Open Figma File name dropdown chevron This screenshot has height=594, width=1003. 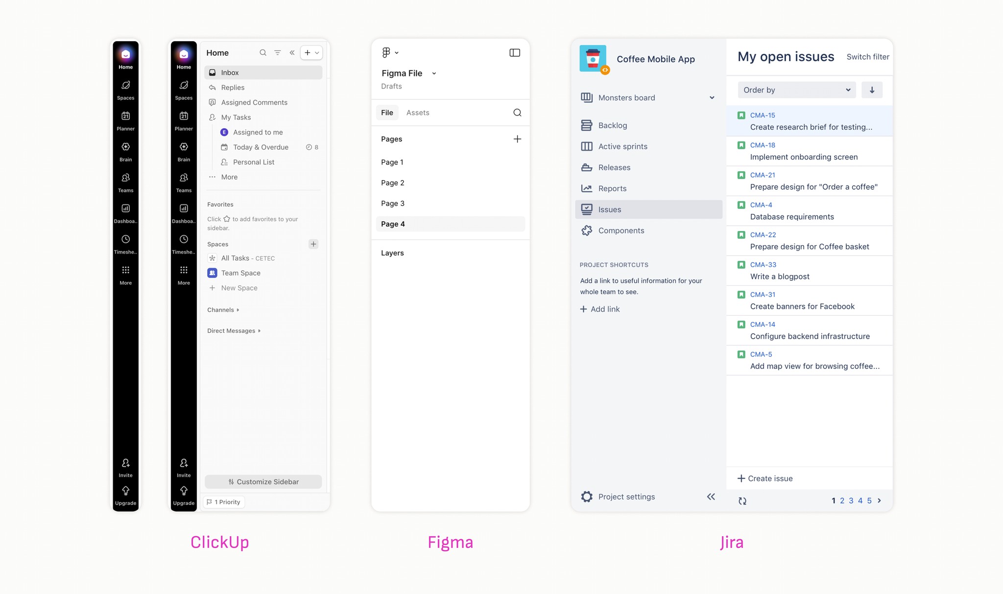click(434, 73)
